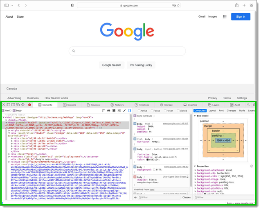Check the Hover pseudo-class checkbox
The image size is (261, 210).
pos(165,111)
